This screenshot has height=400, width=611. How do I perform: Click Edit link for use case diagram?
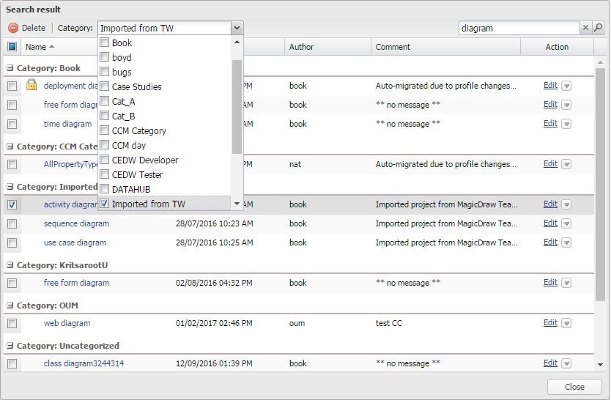point(550,242)
